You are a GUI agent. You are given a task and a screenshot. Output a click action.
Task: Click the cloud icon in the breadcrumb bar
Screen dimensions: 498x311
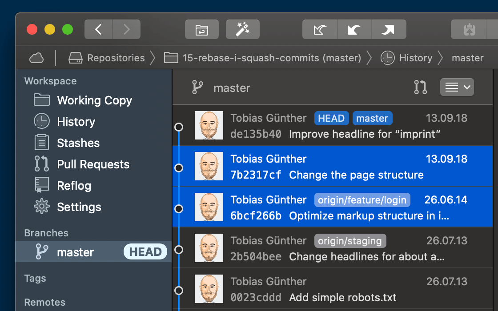click(36, 58)
